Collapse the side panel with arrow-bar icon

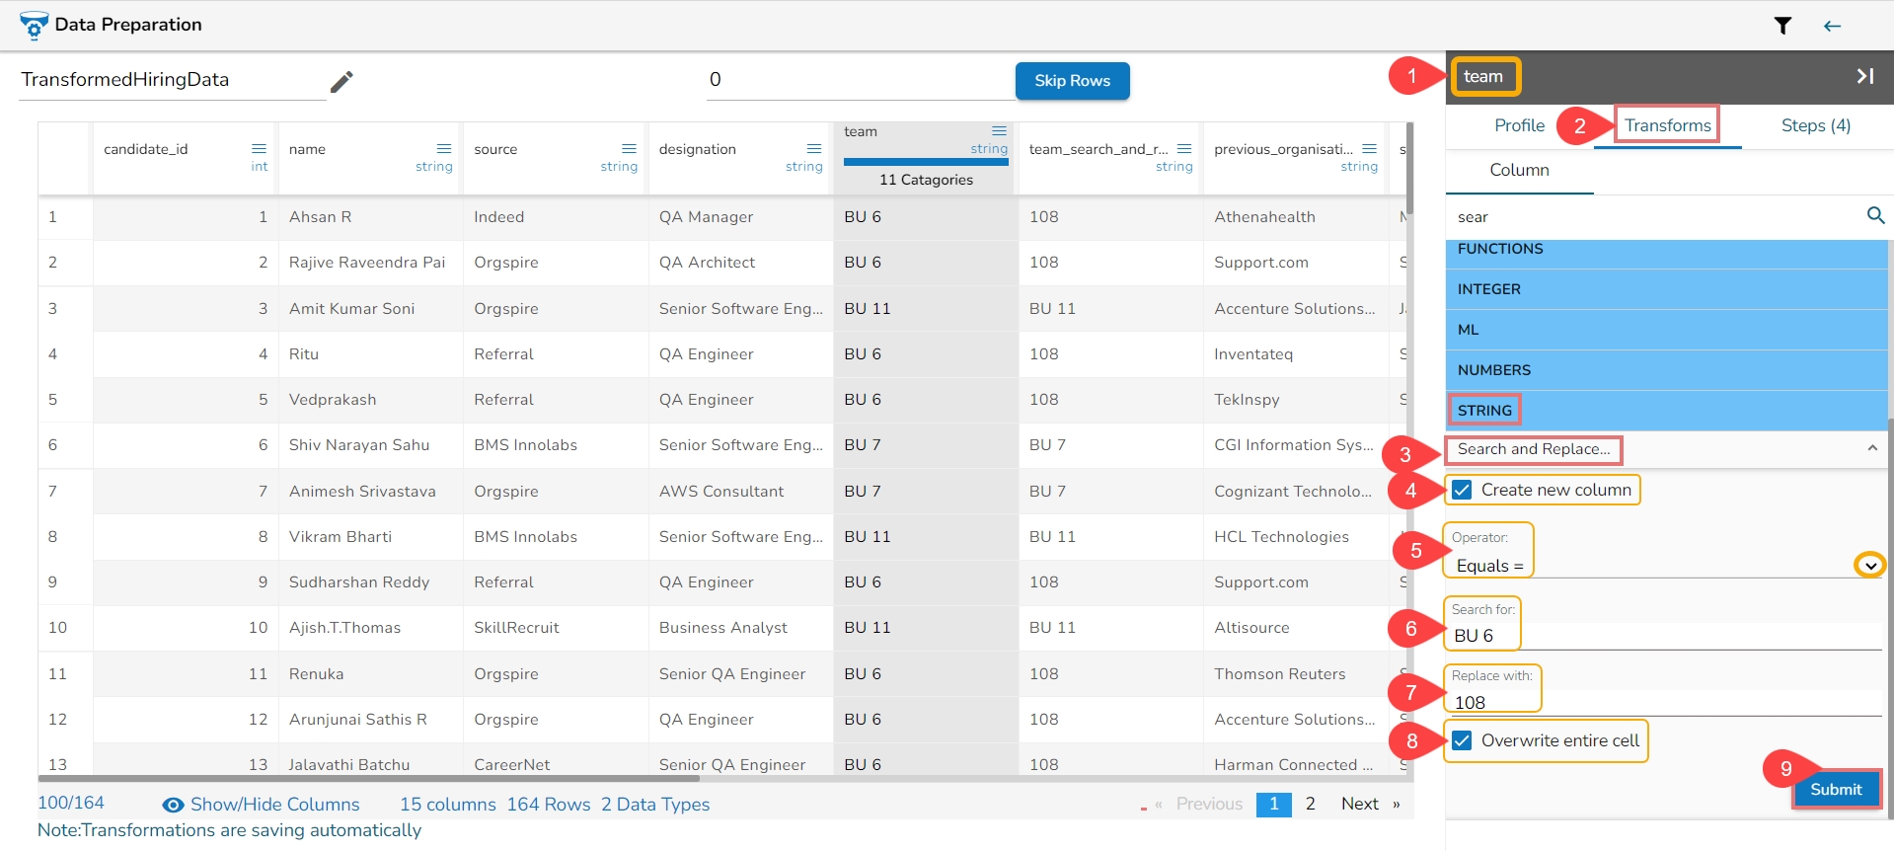click(1864, 76)
